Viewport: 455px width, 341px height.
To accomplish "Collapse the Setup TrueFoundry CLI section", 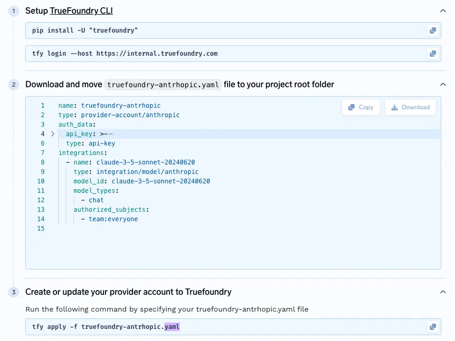I will click(442, 10).
